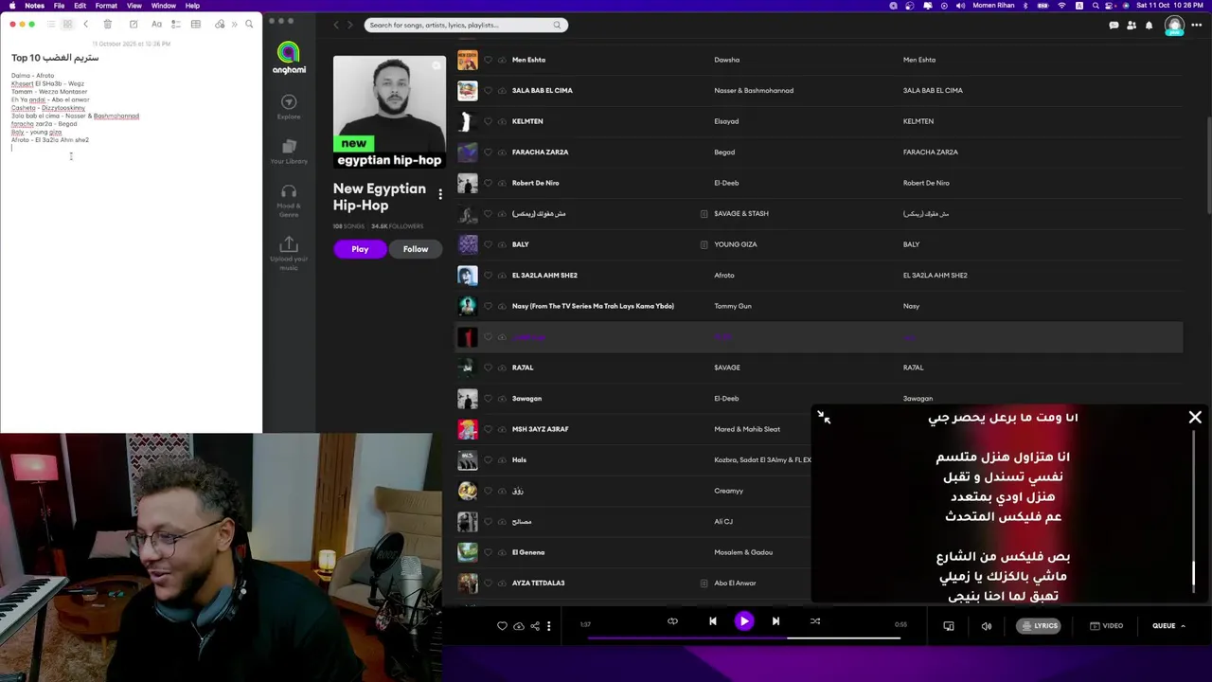Like the song BALY
The width and height of the screenshot is (1212, 682).
[x=488, y=244]
